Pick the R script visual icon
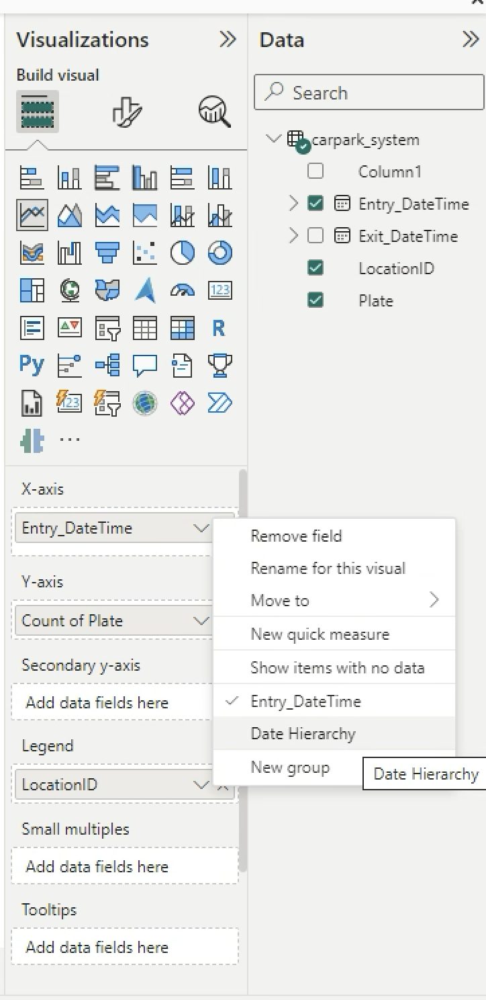Viewport: 486px width, 1000px height. click(219, 328)
